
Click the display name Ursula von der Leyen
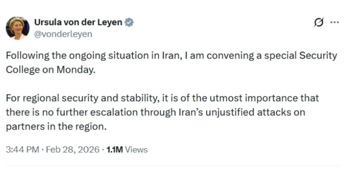[x=78, y=22]
